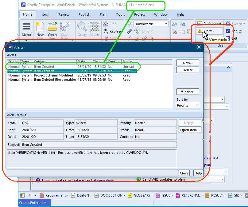Open the Sort by Priority dropdown

[198, 105]
